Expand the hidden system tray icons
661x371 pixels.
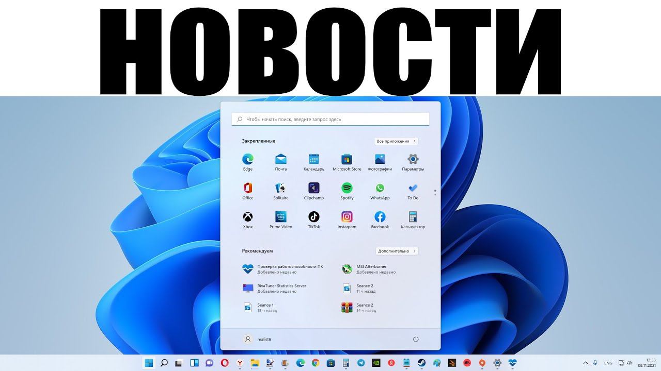pos(585,363)
